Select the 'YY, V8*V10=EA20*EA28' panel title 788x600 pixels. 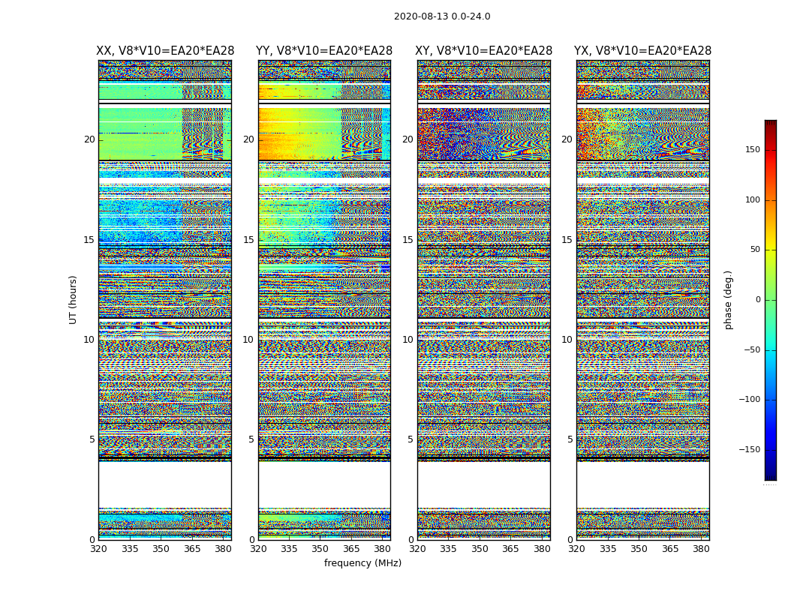[x=324, y=51]
